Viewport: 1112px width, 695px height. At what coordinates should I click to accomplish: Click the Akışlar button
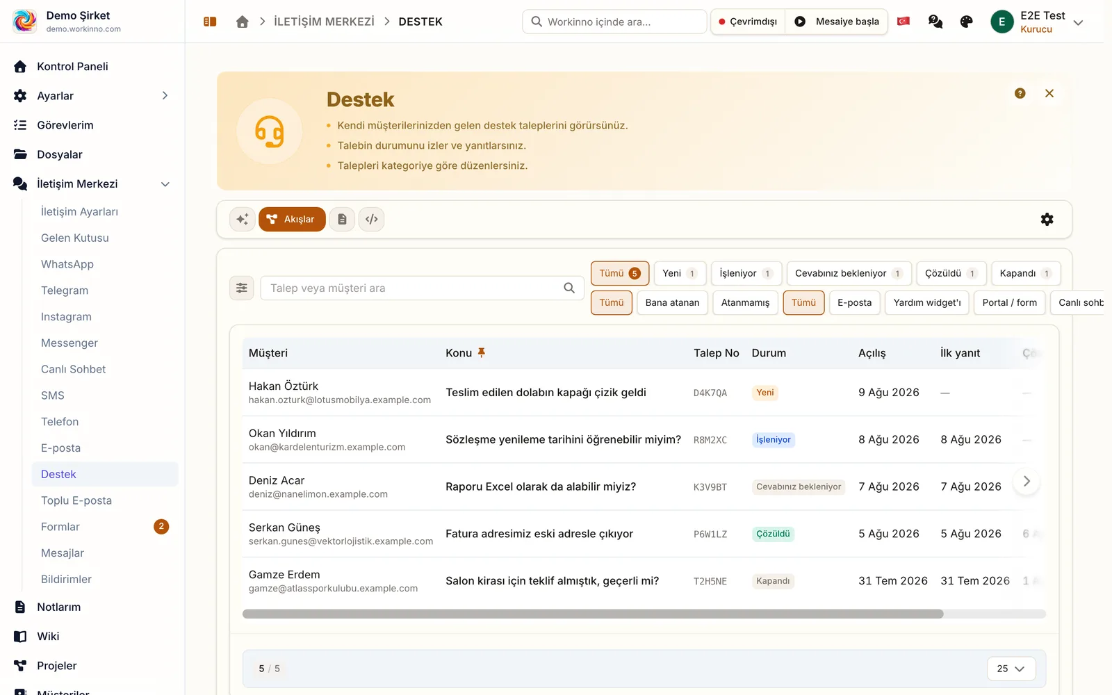coord(292,219)
